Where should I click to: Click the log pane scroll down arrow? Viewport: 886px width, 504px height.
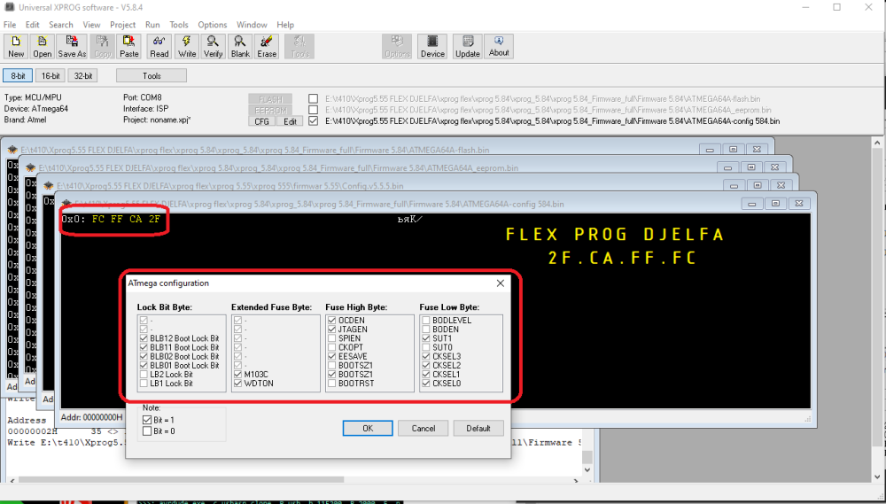tap(587, 470)
